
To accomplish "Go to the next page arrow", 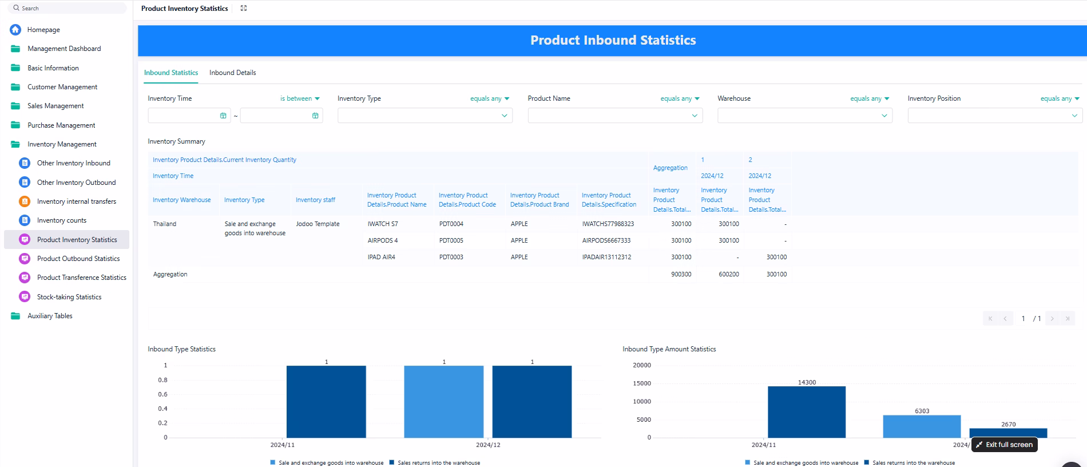I will click(1052, 319).
